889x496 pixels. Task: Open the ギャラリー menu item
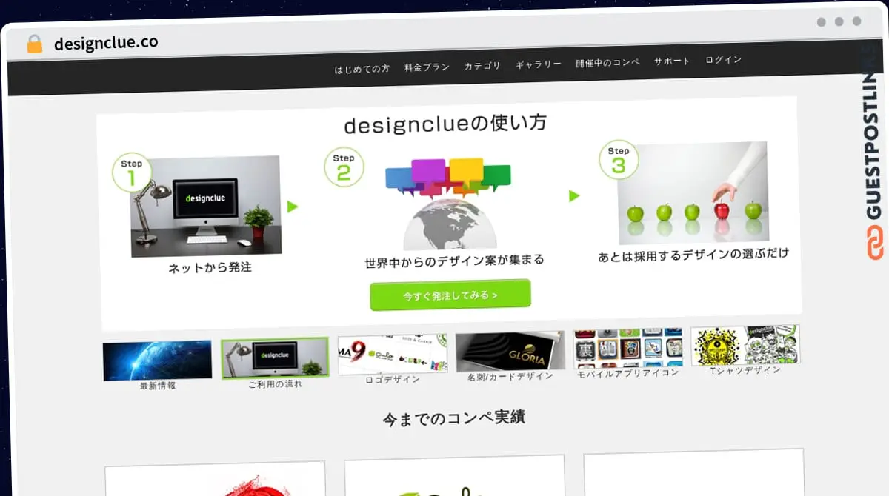(x=539, y=64)
